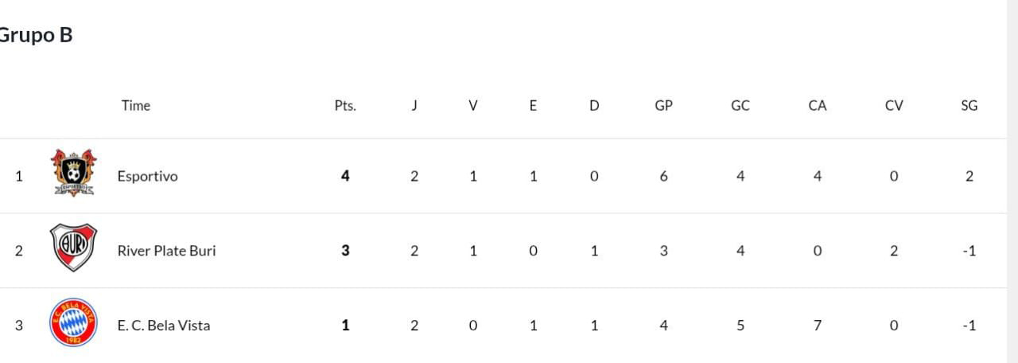Open the Esportivo team name link

(147, 176)
